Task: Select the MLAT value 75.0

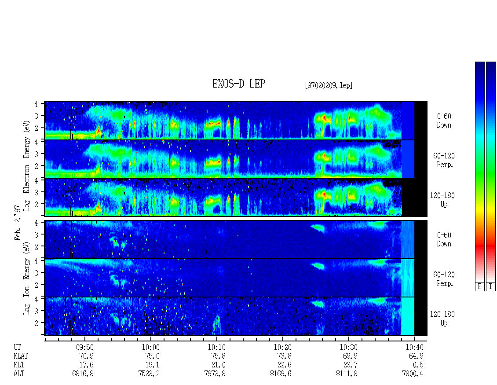Action: pos(152,356)
